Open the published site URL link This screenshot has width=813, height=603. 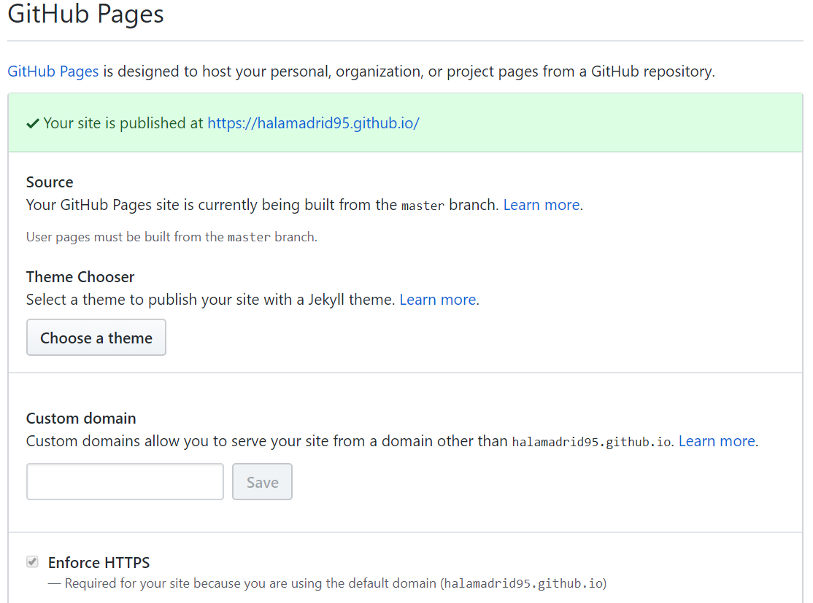pos(313,123)
